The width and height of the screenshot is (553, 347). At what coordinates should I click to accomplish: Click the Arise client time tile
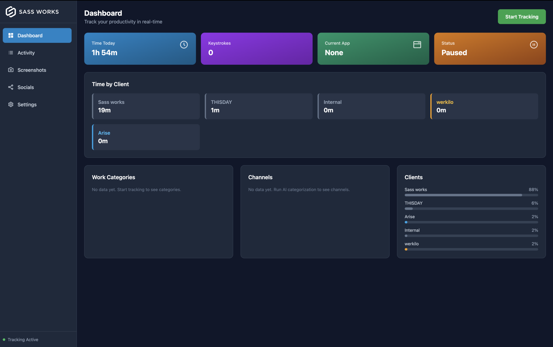146,137
